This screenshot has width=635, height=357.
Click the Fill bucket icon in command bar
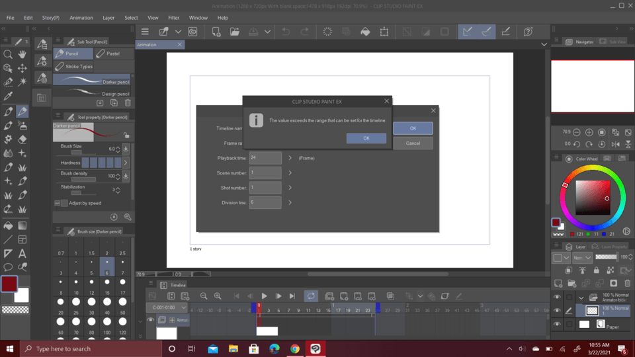pyautogui.click(x=365, y=32)
